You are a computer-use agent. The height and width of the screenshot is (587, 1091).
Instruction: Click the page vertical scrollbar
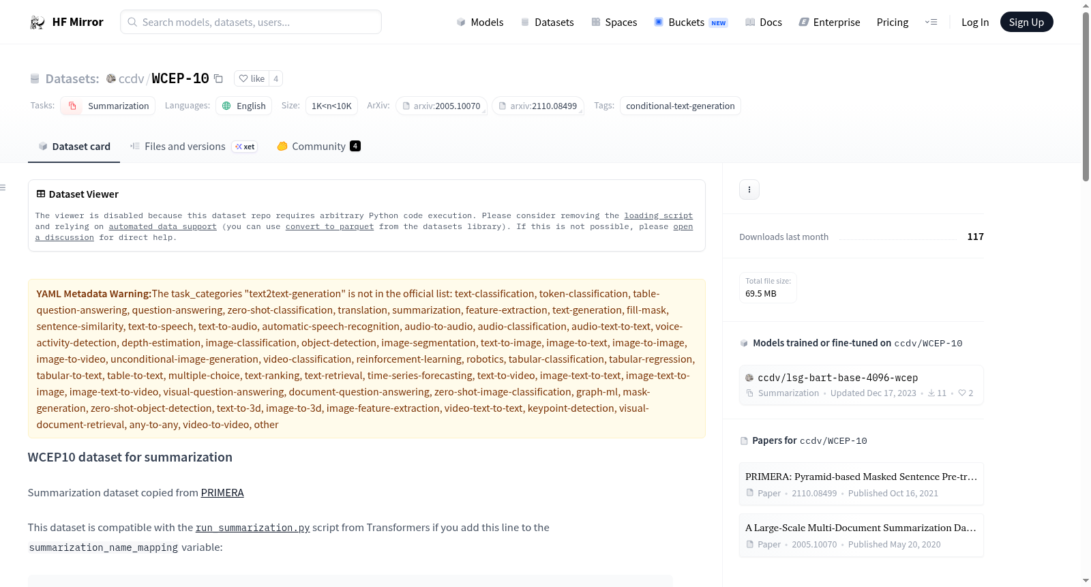1086,95
